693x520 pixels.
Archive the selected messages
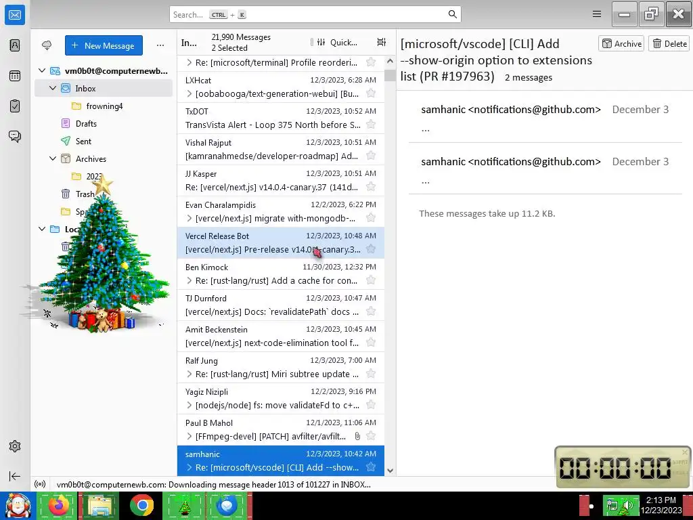pos(621,43)
